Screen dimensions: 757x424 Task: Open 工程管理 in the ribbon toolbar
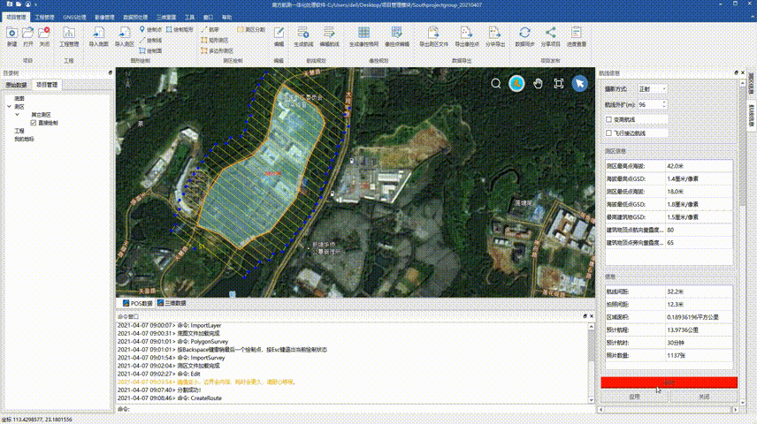[68, 35]
